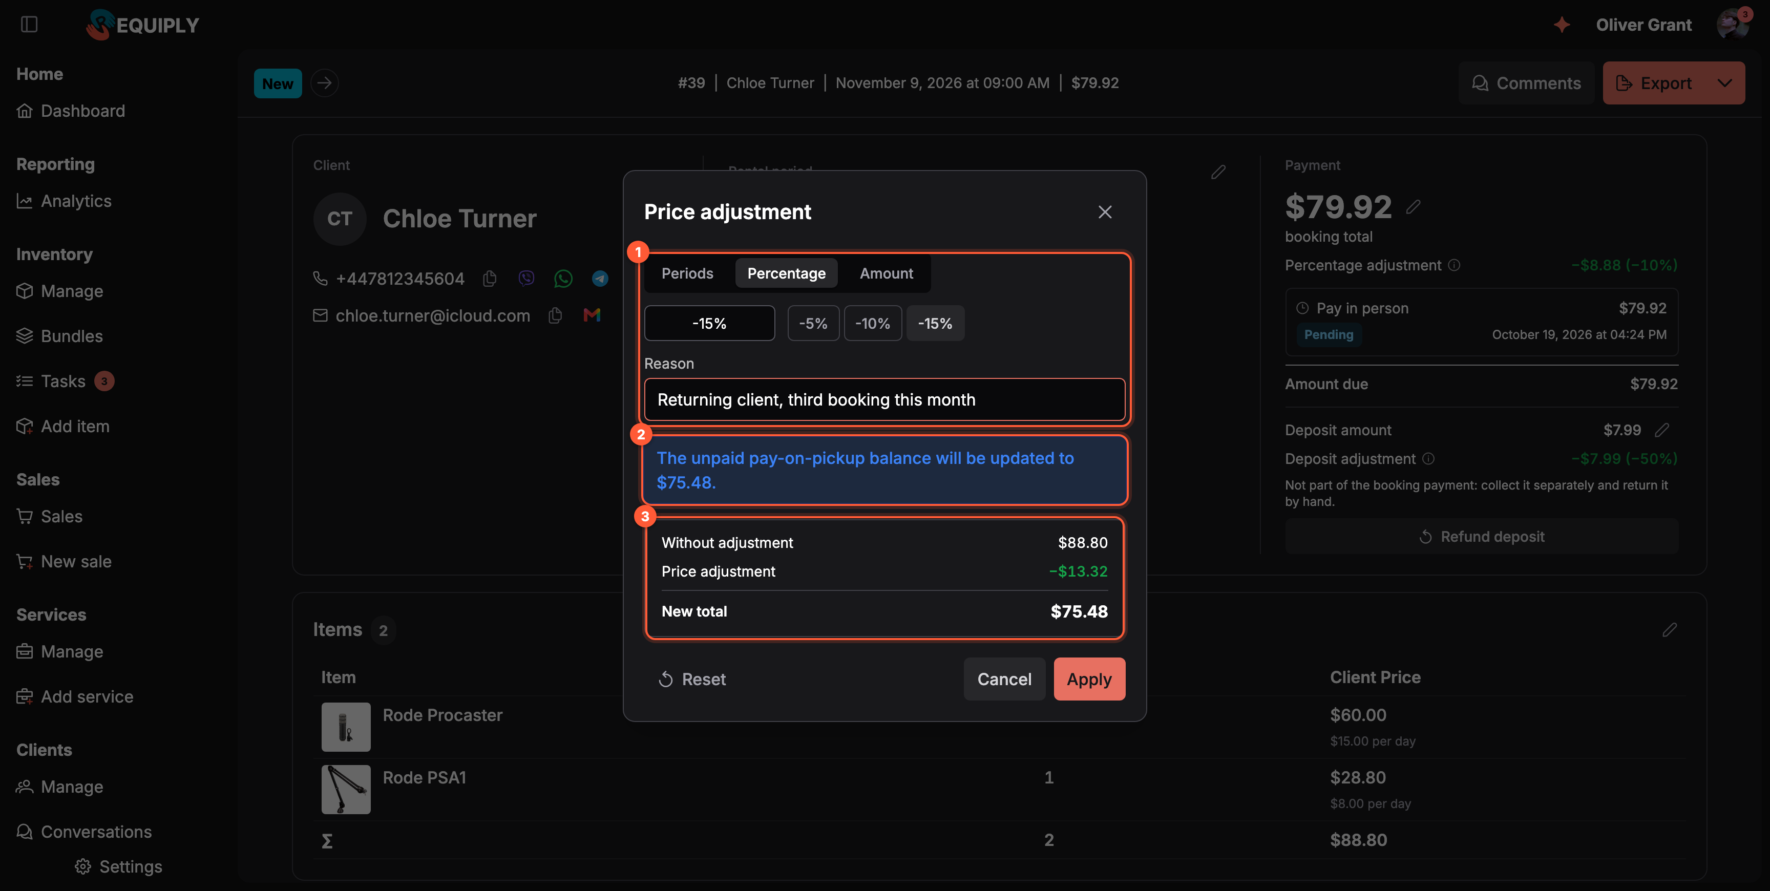1770x891 pixels.
Task: Click the AI sparkle icon in header
Action: 1562,25
